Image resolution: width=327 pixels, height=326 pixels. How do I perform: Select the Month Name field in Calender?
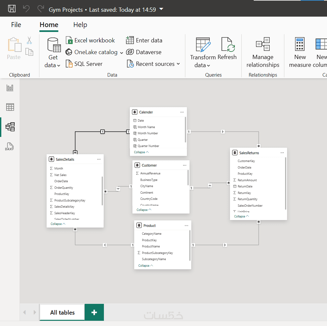pos(146,127)
